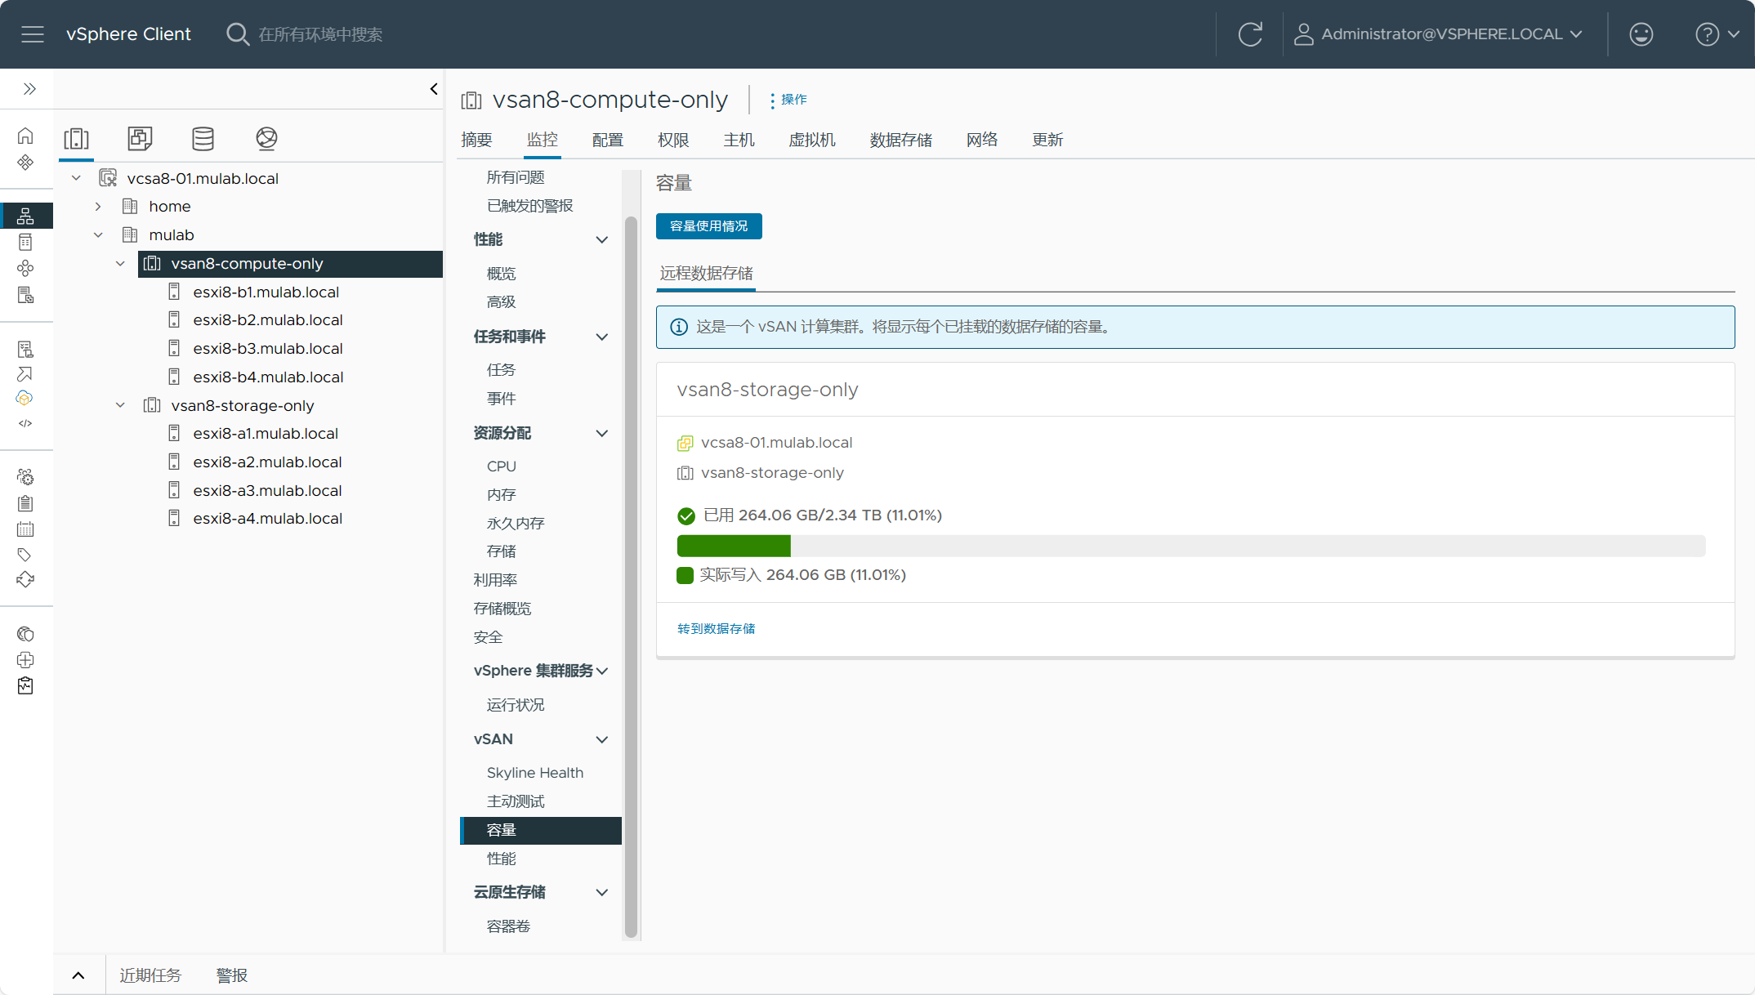Open Auto Deploy arrow sidebar icon
Viewport: 1755px width, 995px height.
point(25,374)
